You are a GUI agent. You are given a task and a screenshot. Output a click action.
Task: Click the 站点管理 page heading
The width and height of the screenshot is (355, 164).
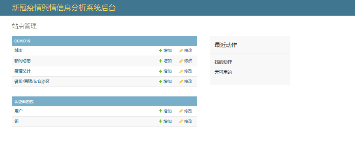click(x=24, y=26)
